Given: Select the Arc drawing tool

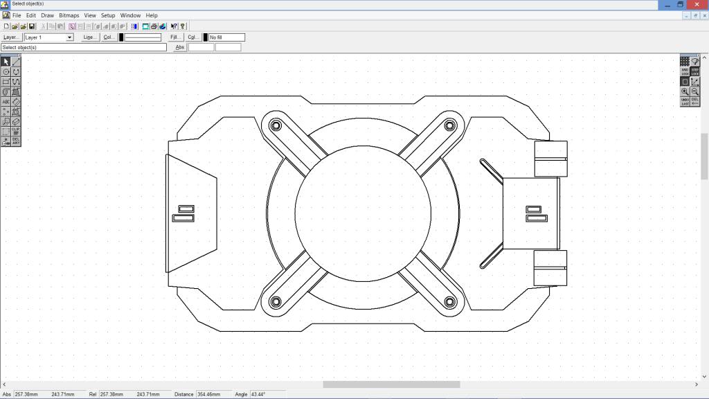Looking at the screenshot, I should pyautogui.click(x=16, y=72).
